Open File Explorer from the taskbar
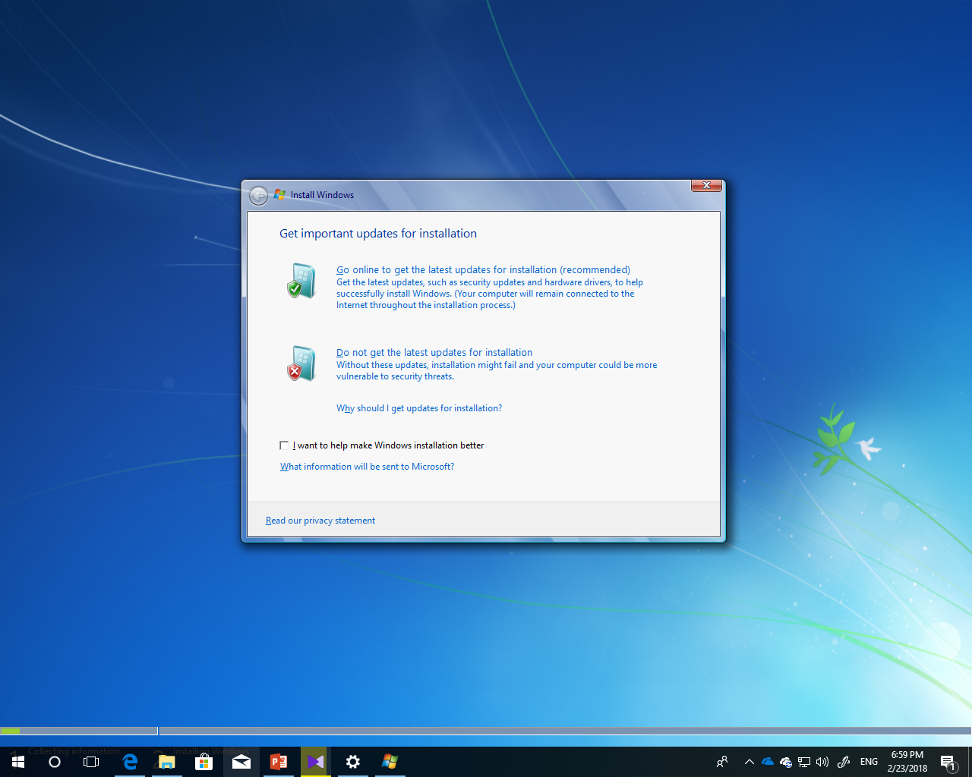The width and height of the screenshot is (972, 777). [166, 762]
